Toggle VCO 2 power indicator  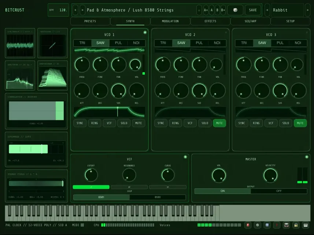point(226,33)
